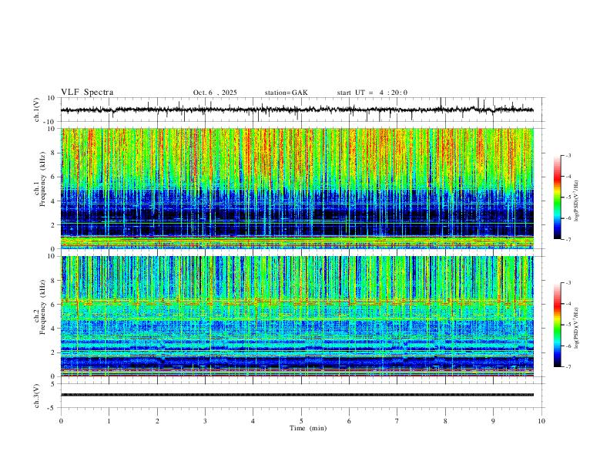Click the "station=GAK" label
The image size is (610, 472).
pyautogui.click(x=286, y=93)
